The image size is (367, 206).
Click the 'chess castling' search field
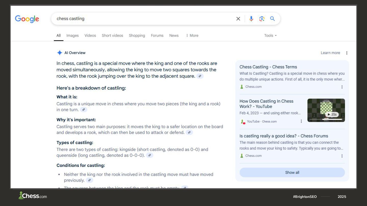pyautogui.click(x=144, y=19)
